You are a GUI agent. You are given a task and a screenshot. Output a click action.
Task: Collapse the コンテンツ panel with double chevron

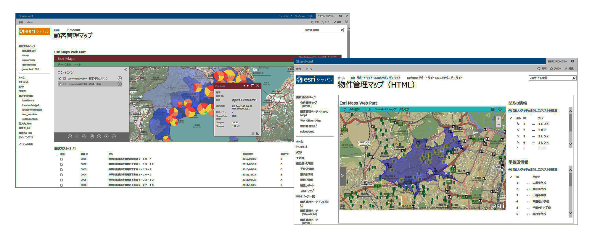click(x=125, y=70)
